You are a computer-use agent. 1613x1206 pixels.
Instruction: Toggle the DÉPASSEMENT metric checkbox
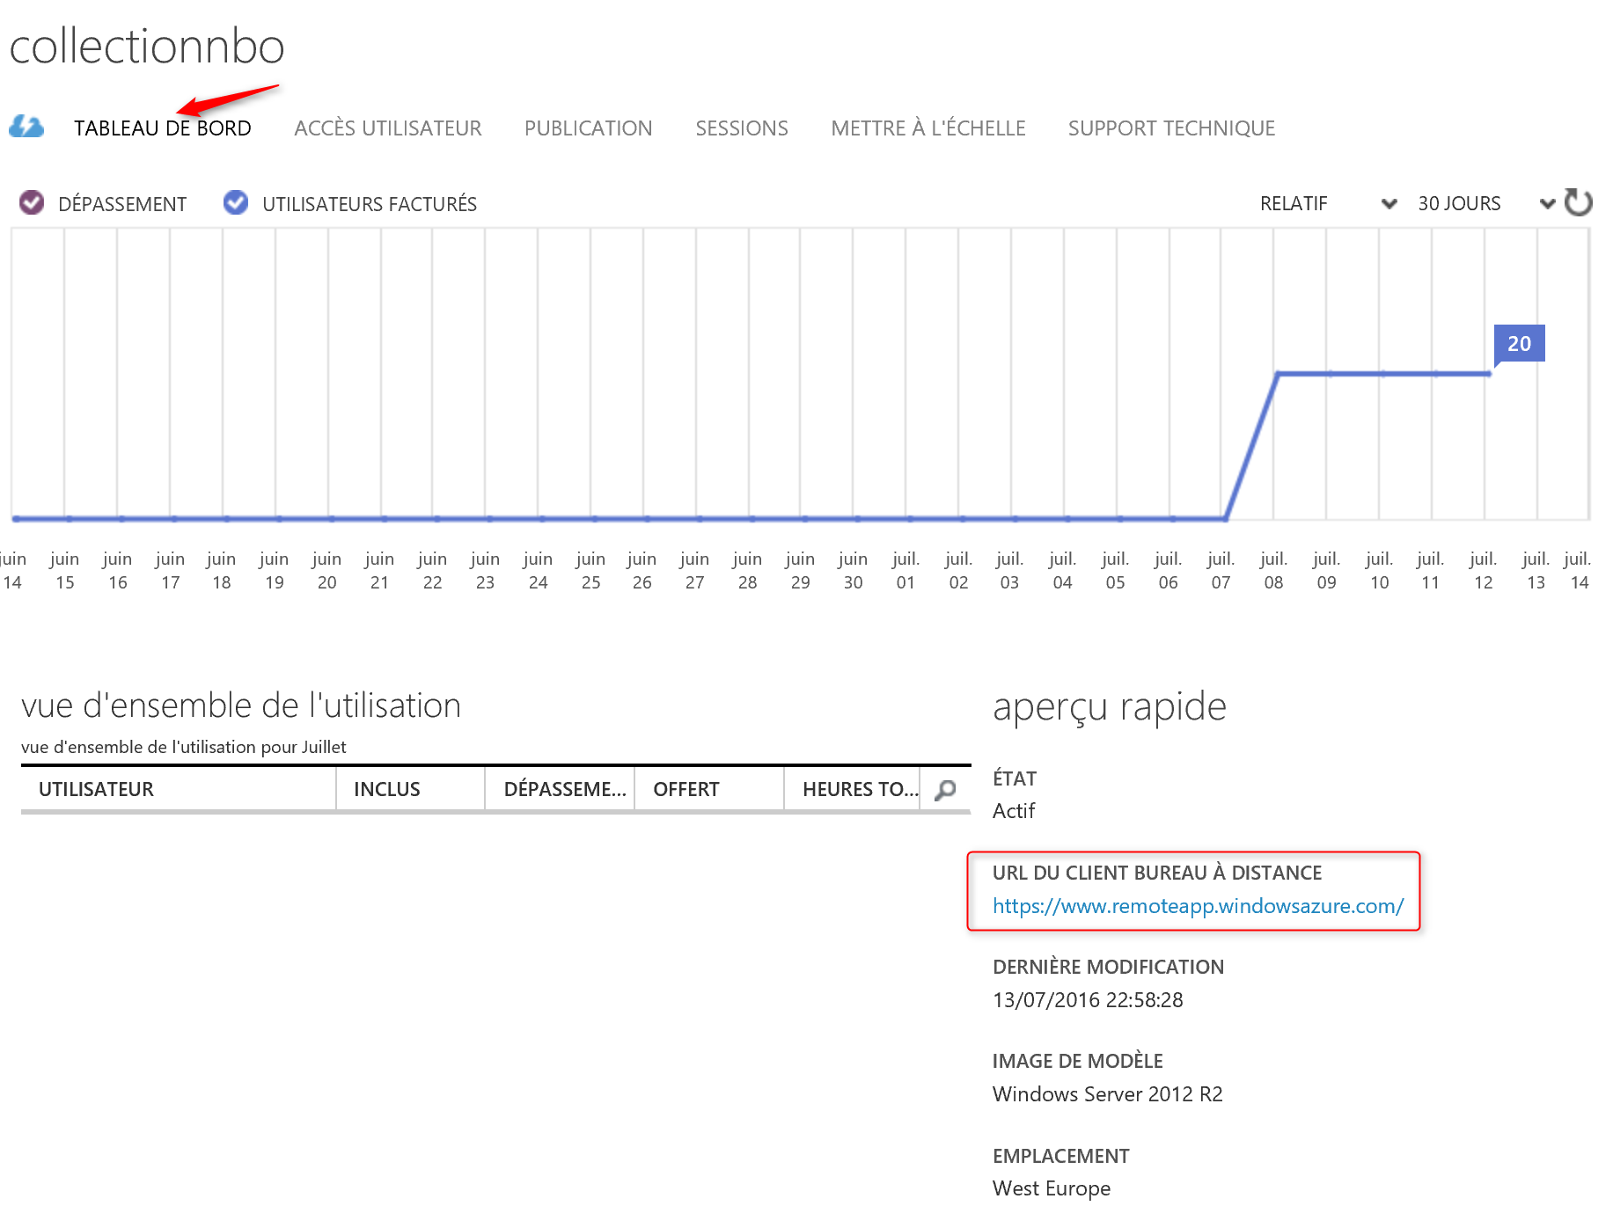[x=32, y=203]
